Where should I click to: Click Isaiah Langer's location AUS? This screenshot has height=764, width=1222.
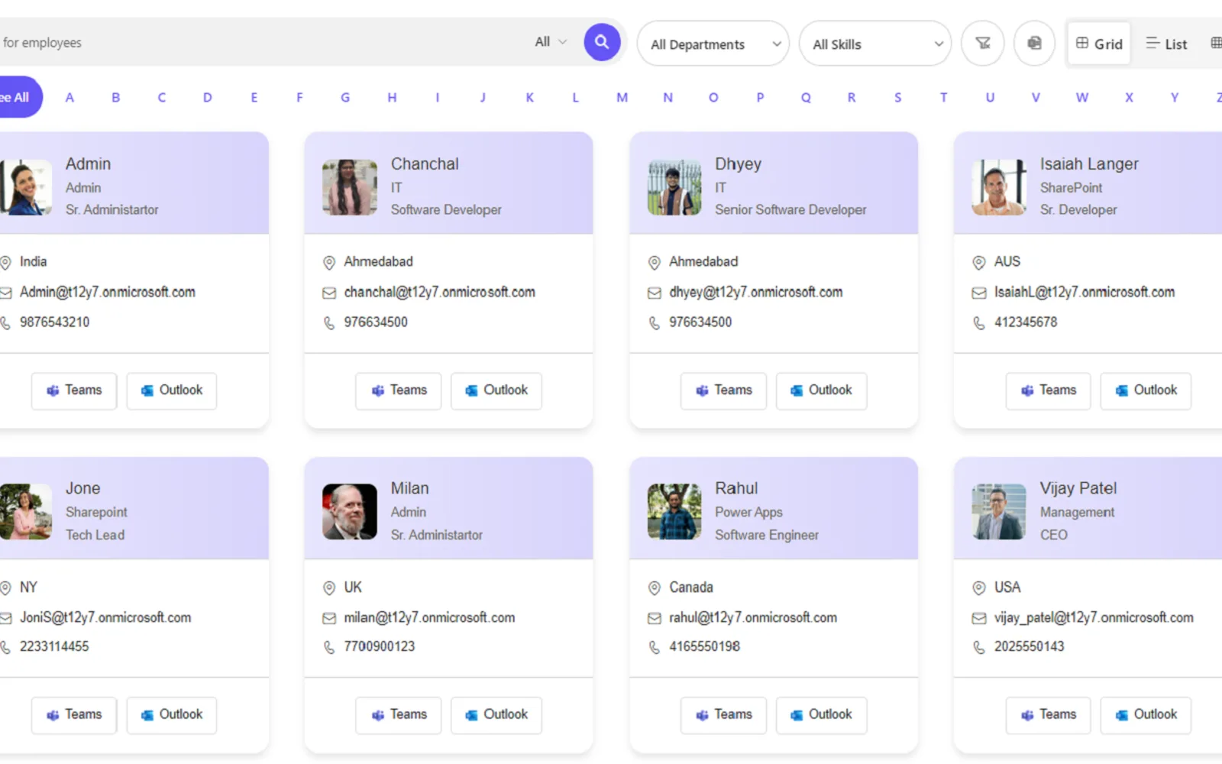[1007, 261]
